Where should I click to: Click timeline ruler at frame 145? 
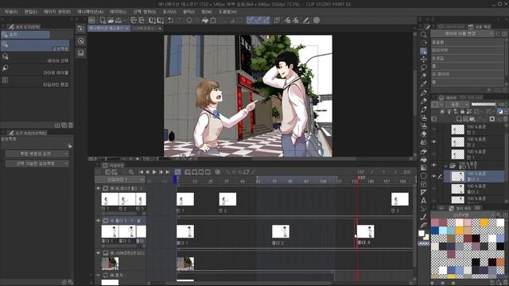pos(371,181)
